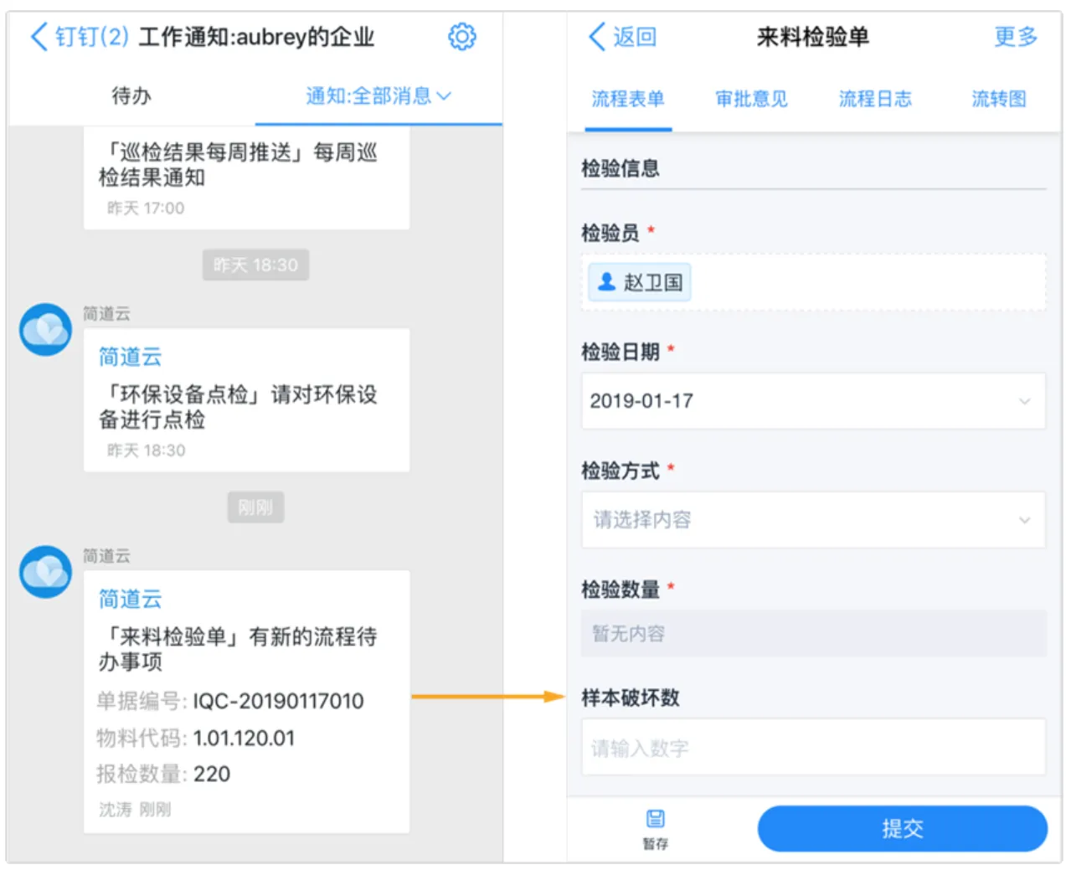1066x870 pixels.
Task: Go back to 钉钉(2) with the back arrow
Action: tap(80, 36)
